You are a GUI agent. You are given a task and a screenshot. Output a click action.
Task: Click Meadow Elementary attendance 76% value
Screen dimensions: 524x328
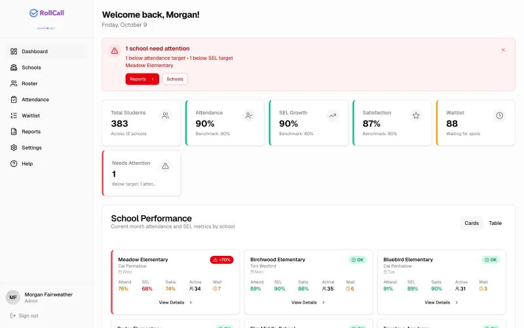click(x=123, y=289)
